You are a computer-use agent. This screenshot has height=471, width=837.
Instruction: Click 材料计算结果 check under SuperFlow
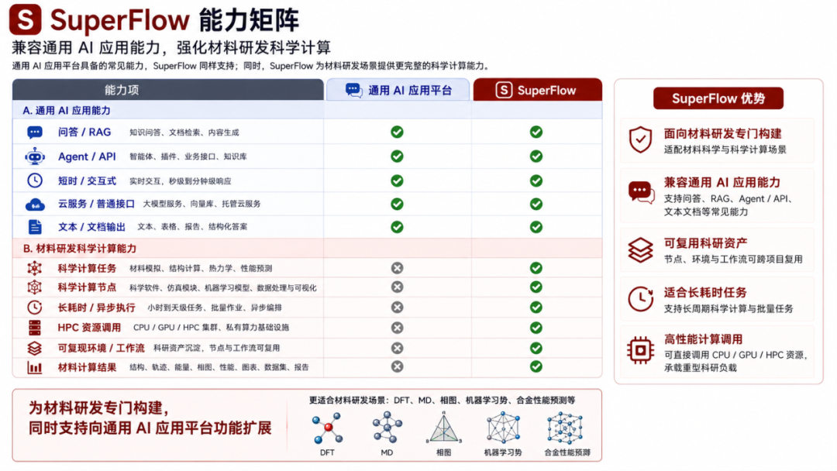[536, 366]
